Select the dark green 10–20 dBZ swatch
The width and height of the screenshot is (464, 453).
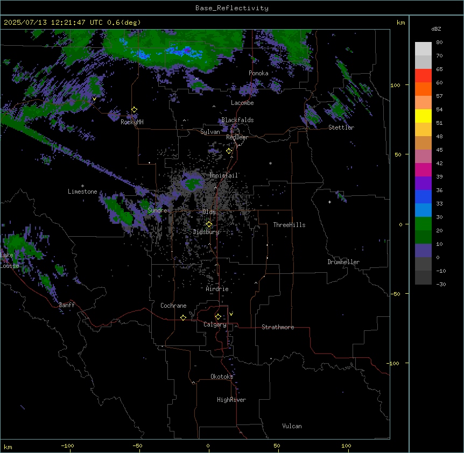pyautogui.click(x=423, y=237)
